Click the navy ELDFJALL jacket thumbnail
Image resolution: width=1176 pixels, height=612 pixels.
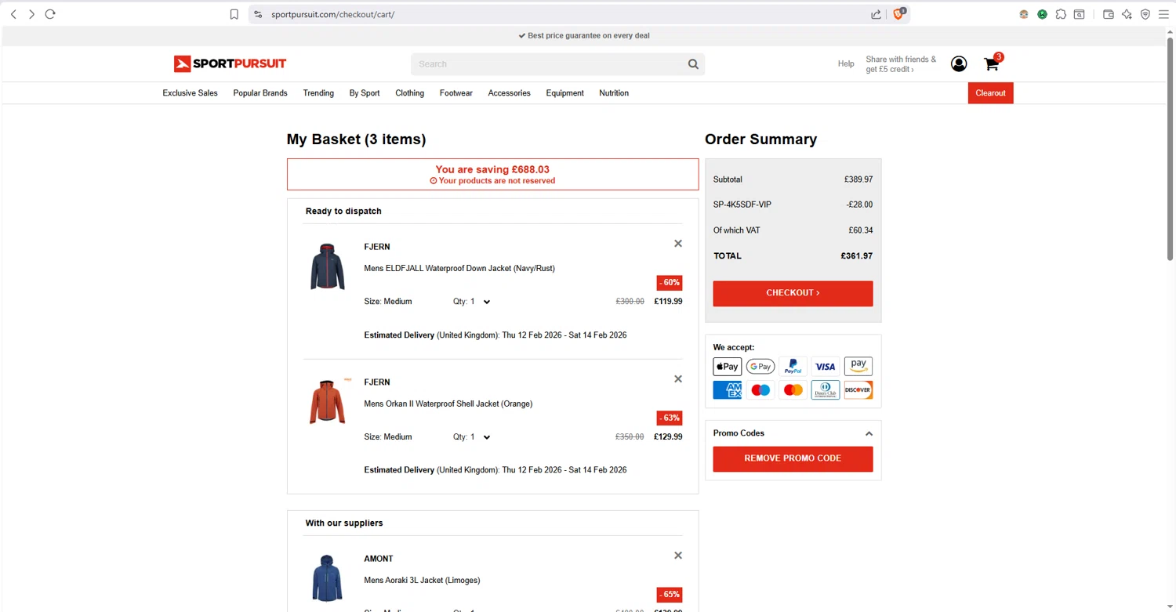(327, 266)
